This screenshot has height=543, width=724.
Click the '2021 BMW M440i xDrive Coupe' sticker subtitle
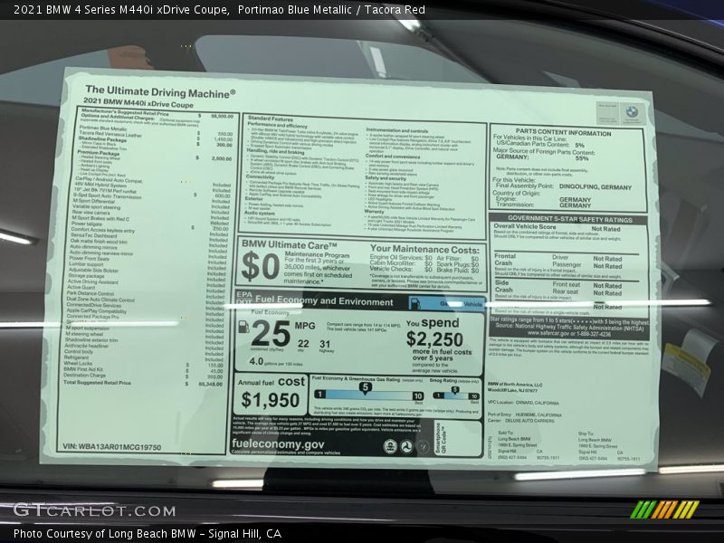tap(138, 102)
